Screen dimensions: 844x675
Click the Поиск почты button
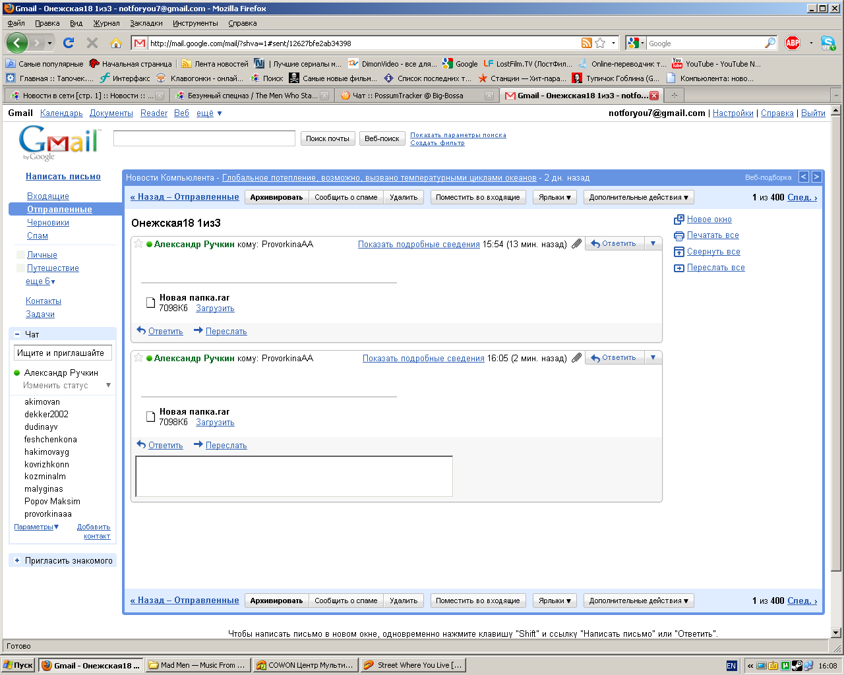coord(328,138)
